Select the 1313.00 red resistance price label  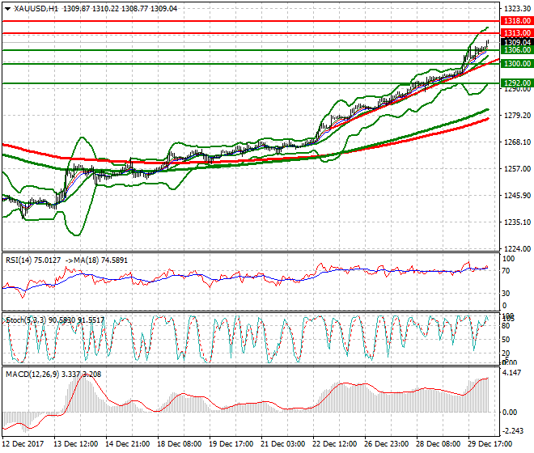coord(517,33)
